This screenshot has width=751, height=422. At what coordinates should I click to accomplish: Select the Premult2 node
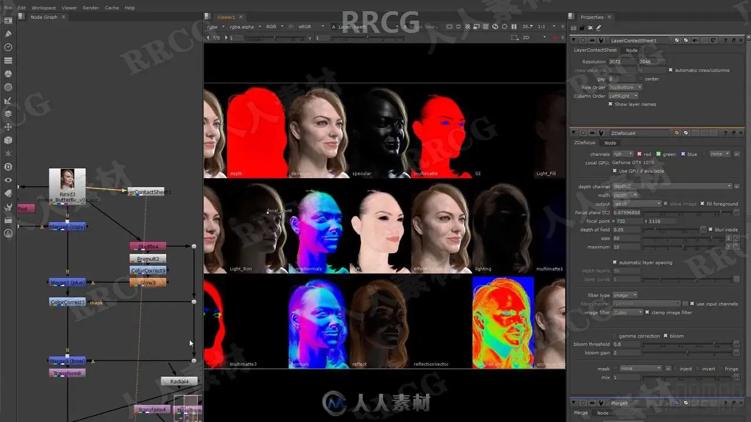tap(148, 258)
